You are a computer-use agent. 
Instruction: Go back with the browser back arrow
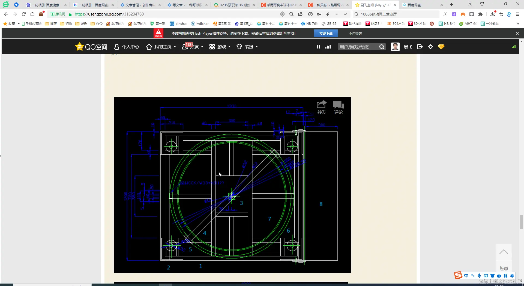[x=6, y=14]
